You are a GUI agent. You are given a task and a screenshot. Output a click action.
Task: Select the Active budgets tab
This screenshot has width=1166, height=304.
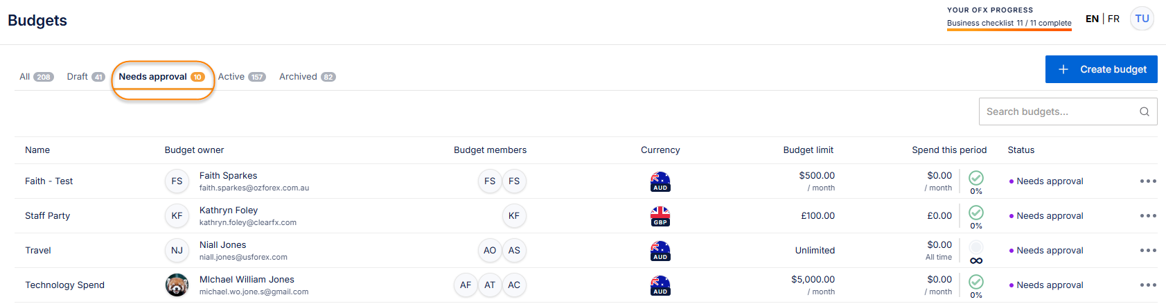point(241,77)
